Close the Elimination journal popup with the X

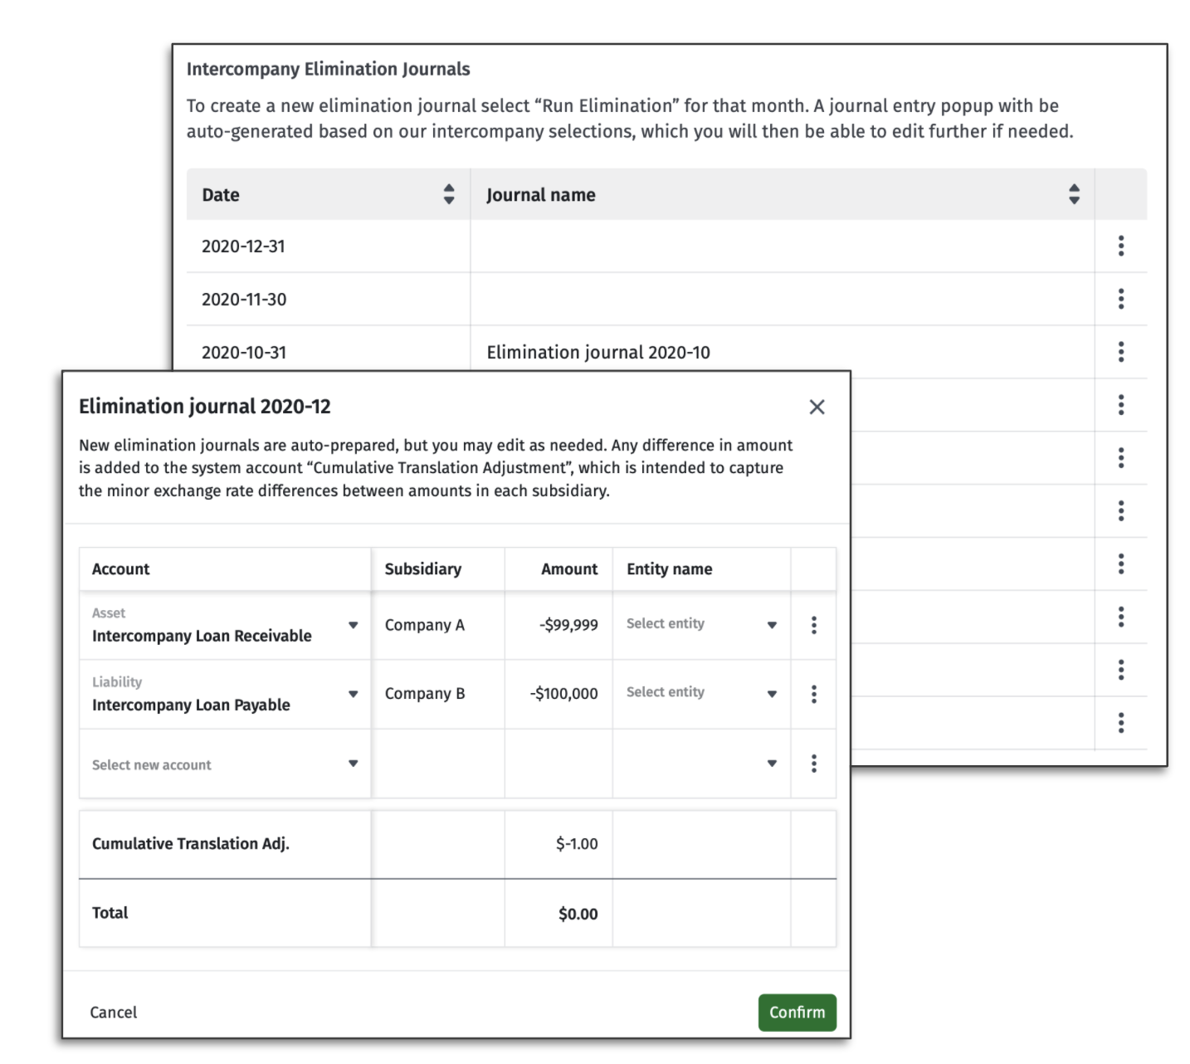pos(817,407)
